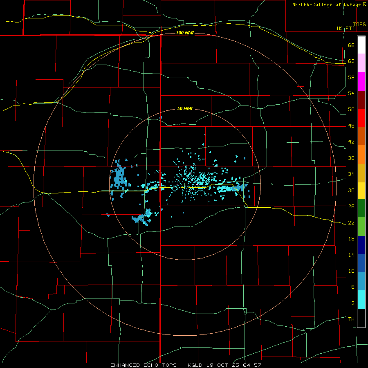The image size is (368, 368).
Task: Click the dark red legend swatch
Action: (x=361, y=99)
